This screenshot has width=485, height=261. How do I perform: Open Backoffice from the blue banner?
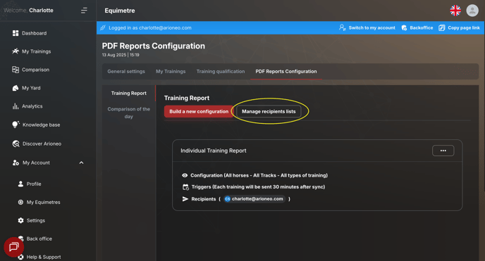click(x=417, y=27)
